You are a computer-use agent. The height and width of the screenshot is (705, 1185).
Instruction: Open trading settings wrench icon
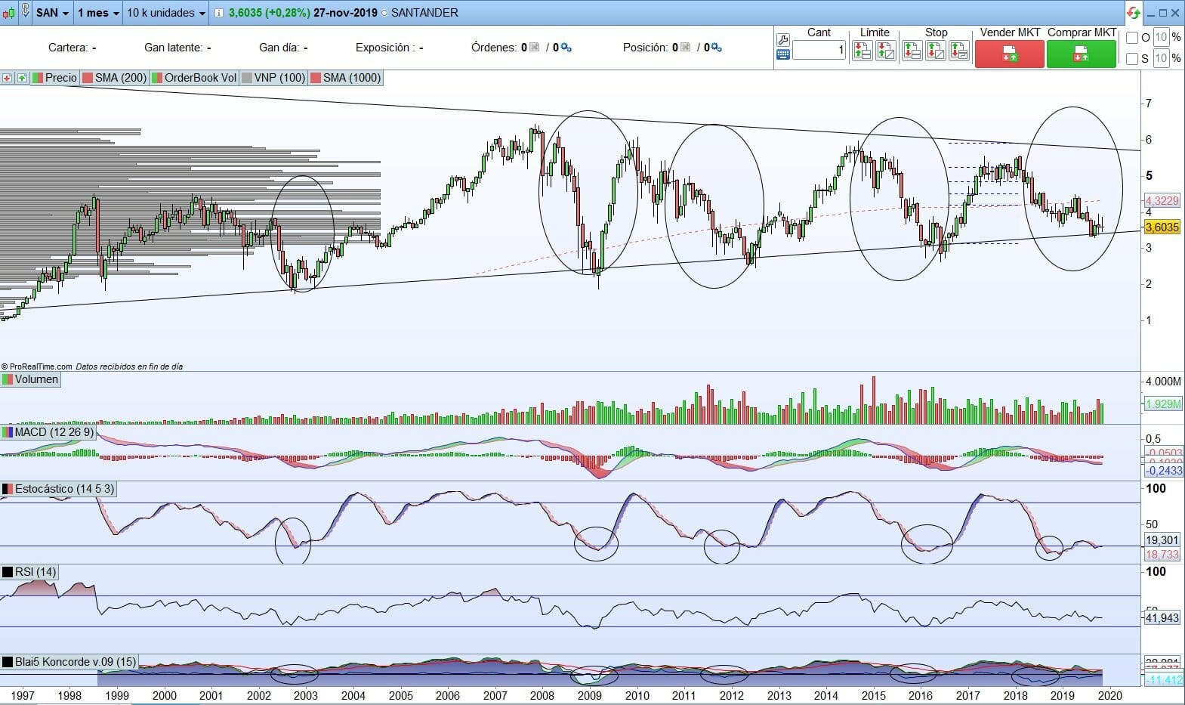(783, 39)
